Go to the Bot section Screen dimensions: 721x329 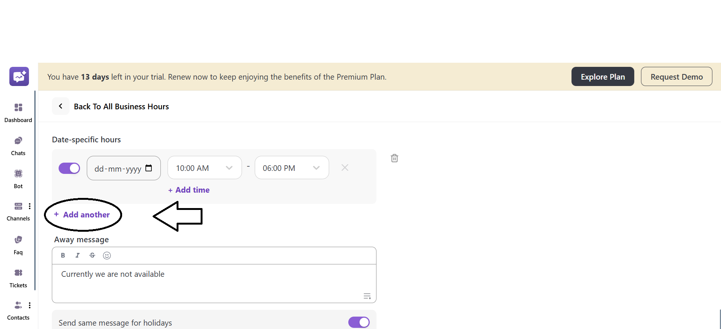point(18,178)
